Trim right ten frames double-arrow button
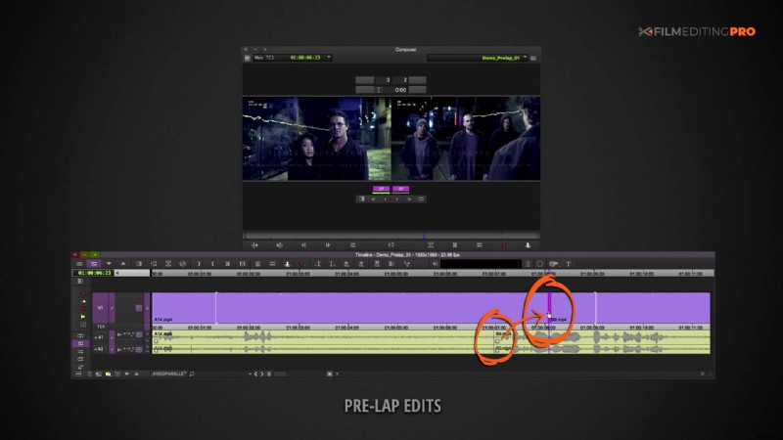 pyautogui.click(x=409, y=199)
